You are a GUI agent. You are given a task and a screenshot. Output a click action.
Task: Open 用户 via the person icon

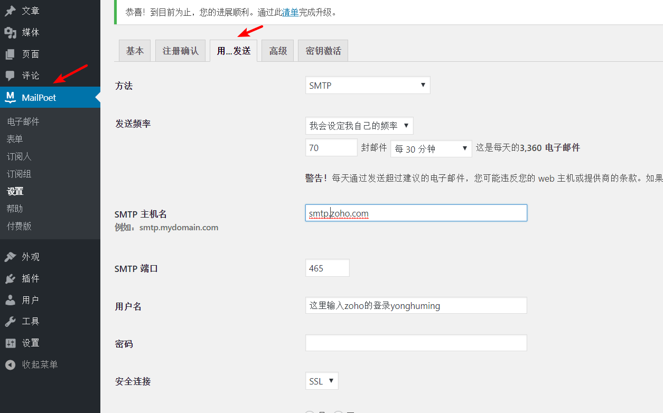(x=10, y=300)
